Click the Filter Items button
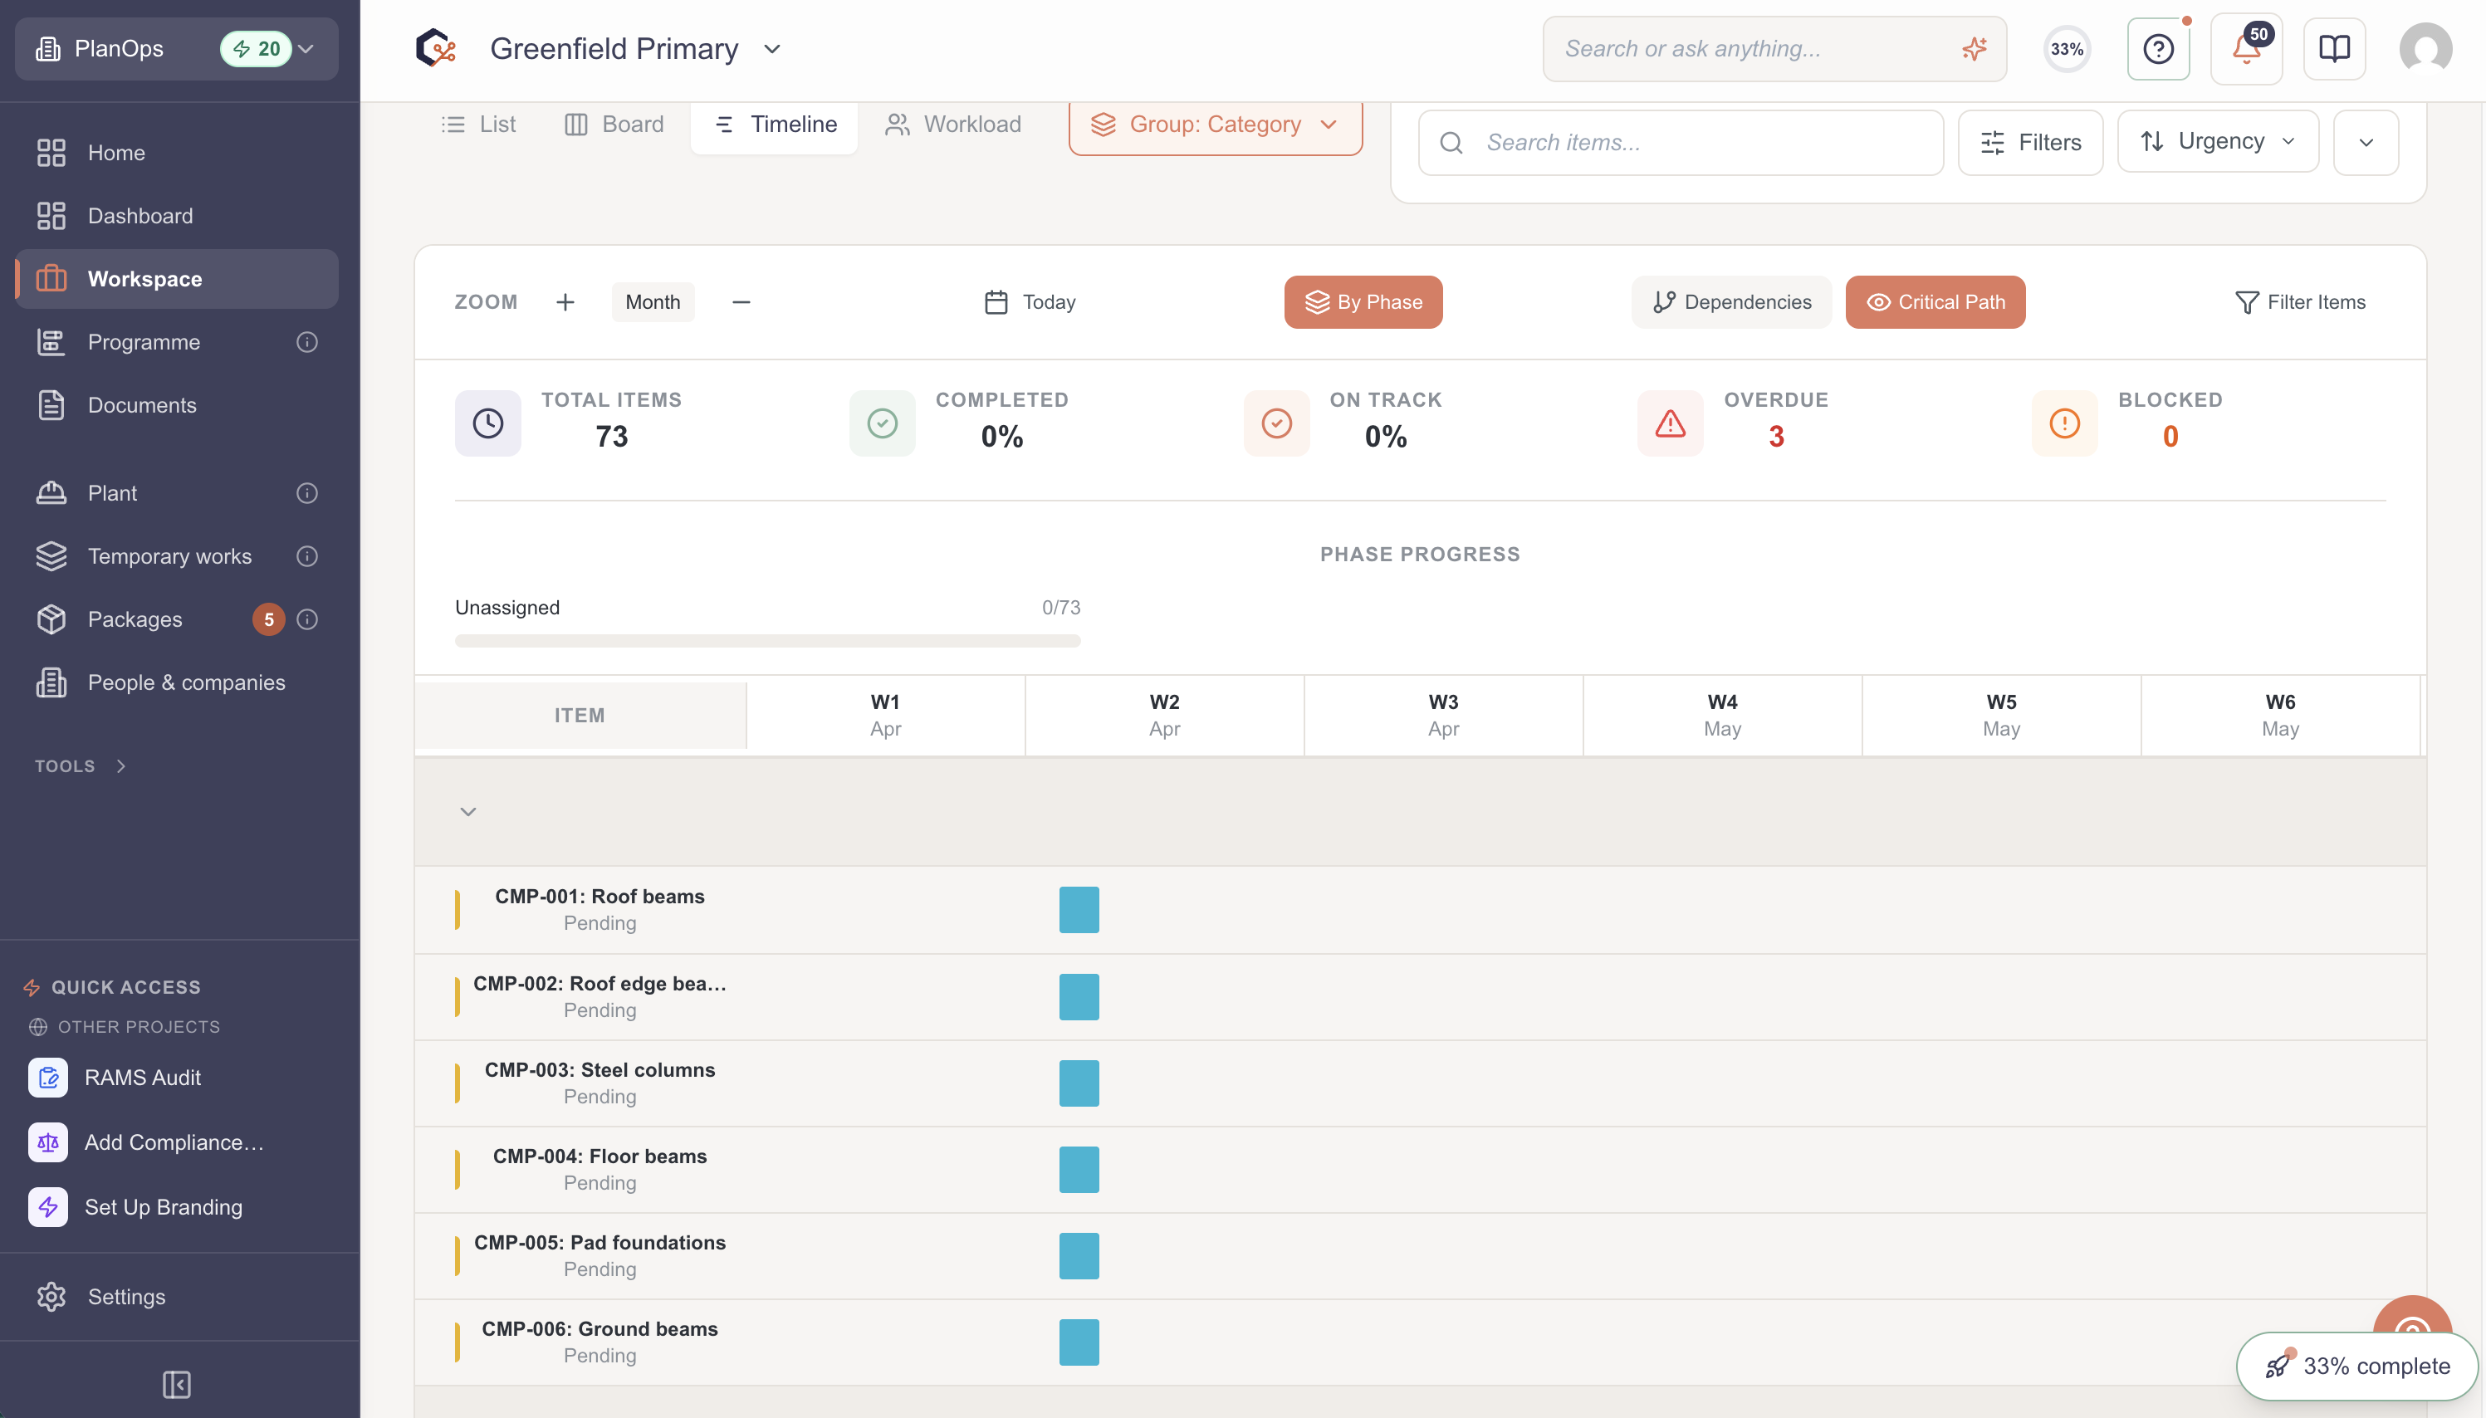The height and width of the screenshot is (1418, 2486). pyautogui.click(x=2300, y=302)
